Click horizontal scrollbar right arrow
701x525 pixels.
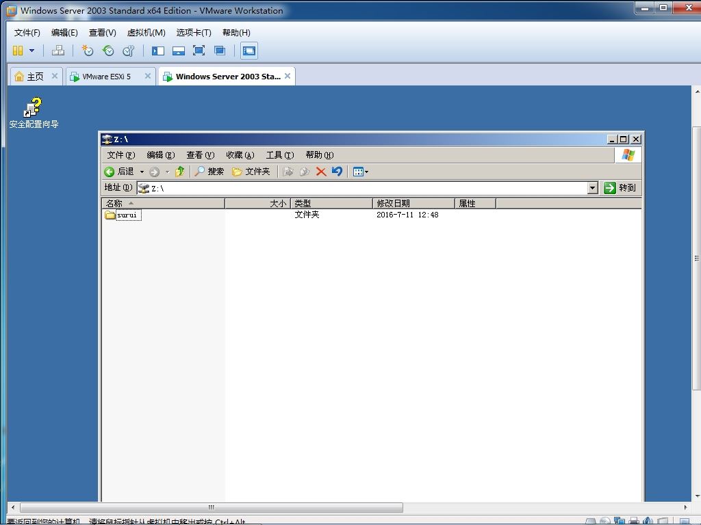(x=686, y=508)
